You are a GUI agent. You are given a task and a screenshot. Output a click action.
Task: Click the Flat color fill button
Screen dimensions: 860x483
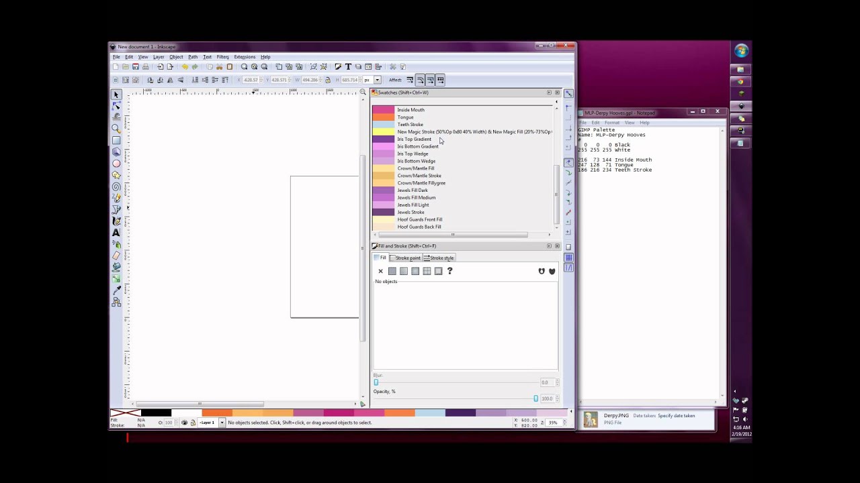click(x=392, y=271)
